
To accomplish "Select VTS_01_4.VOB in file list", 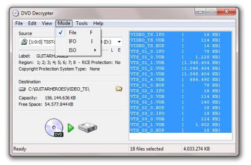I will pos(181,79).
